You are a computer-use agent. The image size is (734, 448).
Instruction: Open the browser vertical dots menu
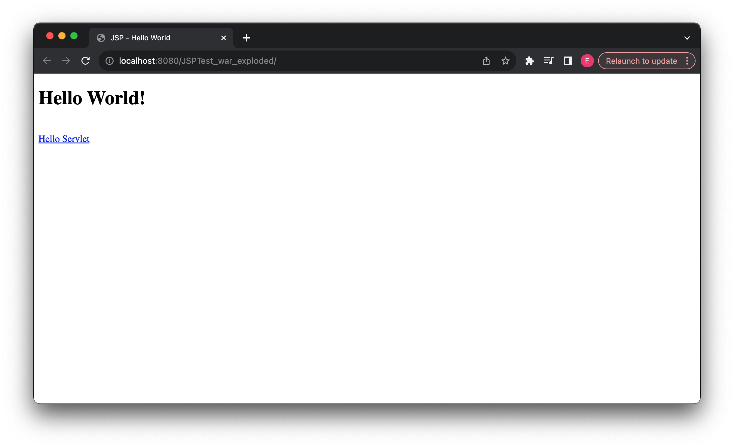click(x=687, y=61)
